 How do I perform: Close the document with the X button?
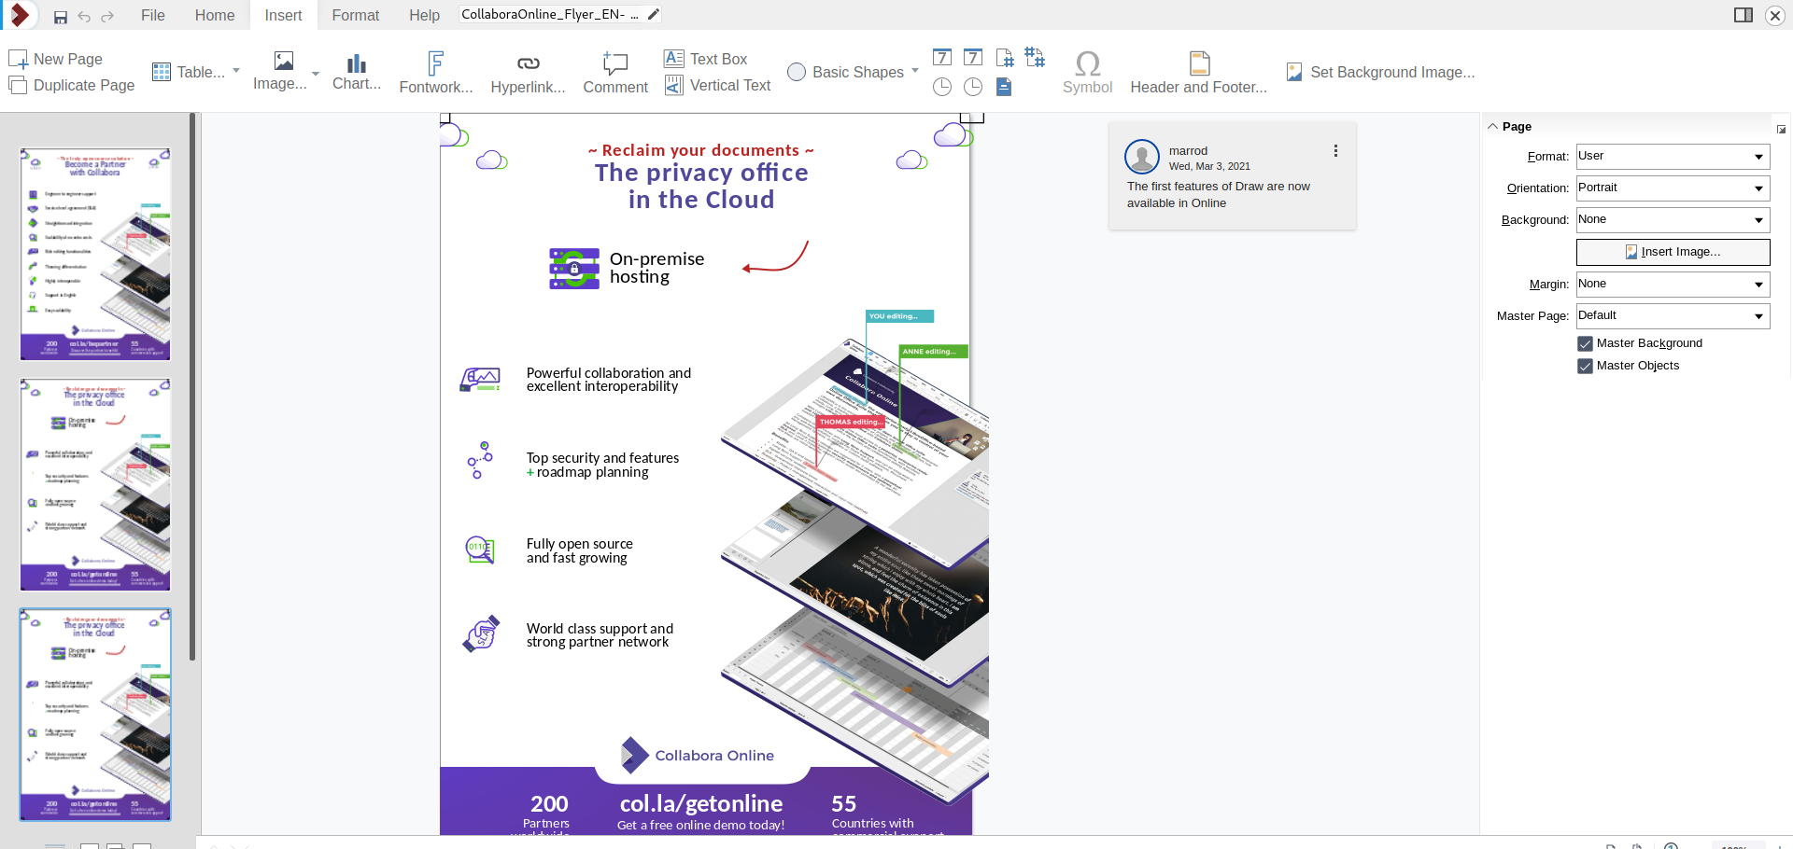coord(1775,15)
